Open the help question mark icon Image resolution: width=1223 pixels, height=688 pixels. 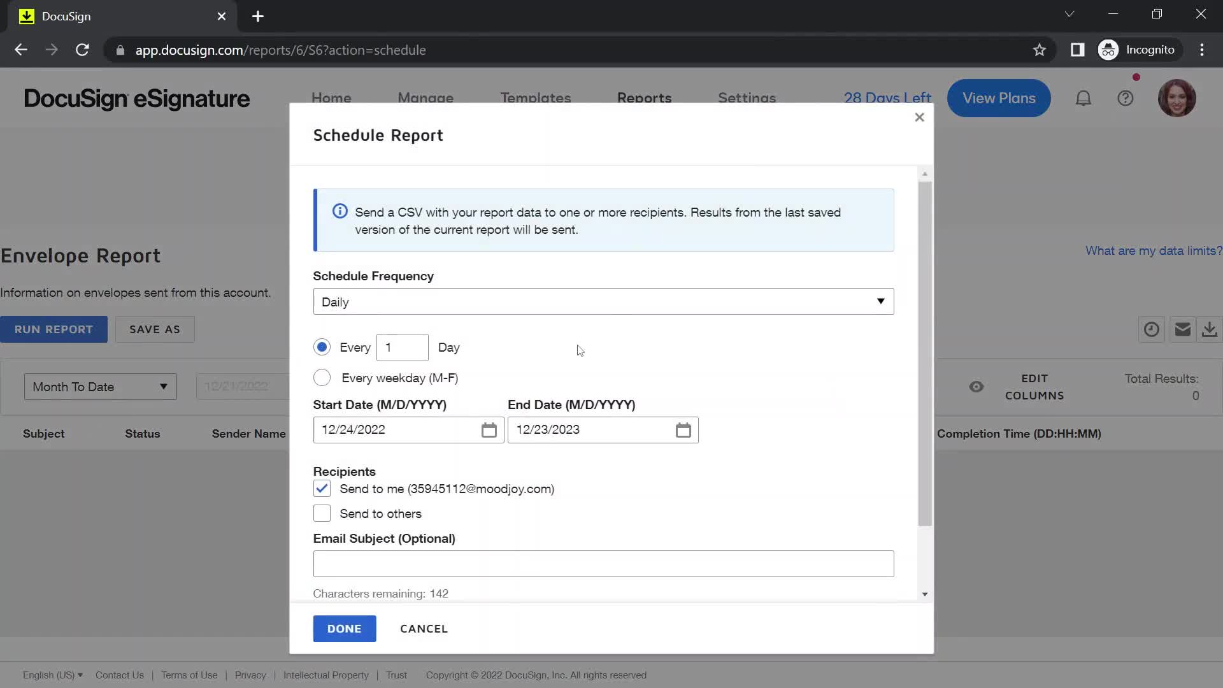[x=1125, y=98]
